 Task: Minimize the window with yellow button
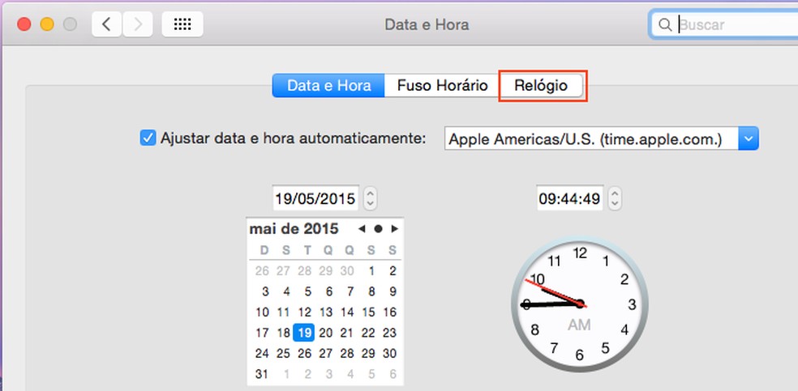point(47,24)
